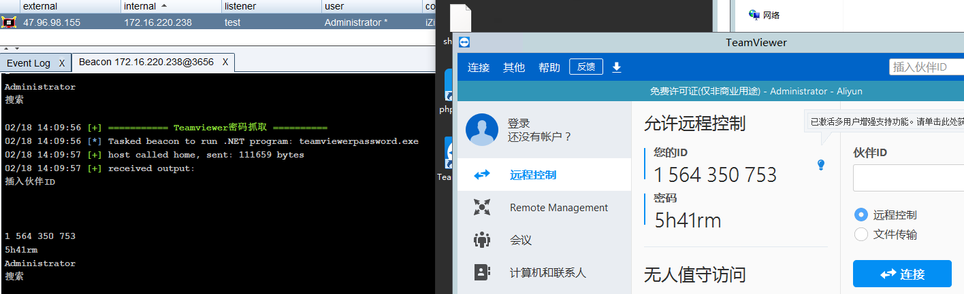Open the 帮助 menu in TeamViewer
Image resolution: width=964 pixels, height=294 pixels.
[x=549, y=67]
